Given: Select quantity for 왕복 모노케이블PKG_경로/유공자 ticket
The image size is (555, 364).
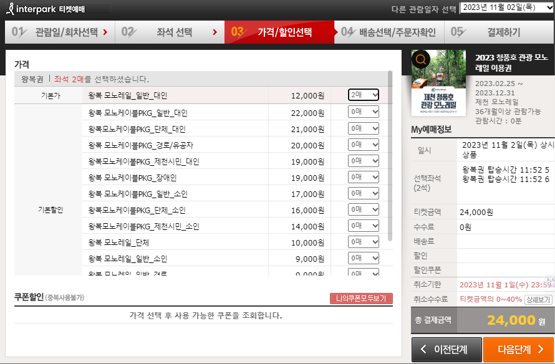Looking at the screenshot, I should (364, 145).
